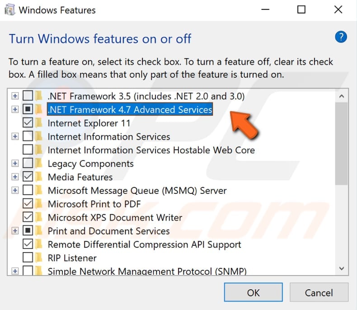This screenshot has width=357, height=310.
Task: Expand the Legacy Components node
Action: pos(15,164)
